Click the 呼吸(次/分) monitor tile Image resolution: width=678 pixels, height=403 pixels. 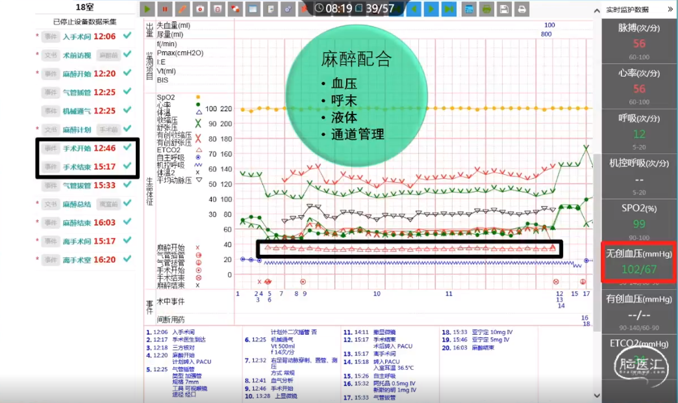point(639,131)
